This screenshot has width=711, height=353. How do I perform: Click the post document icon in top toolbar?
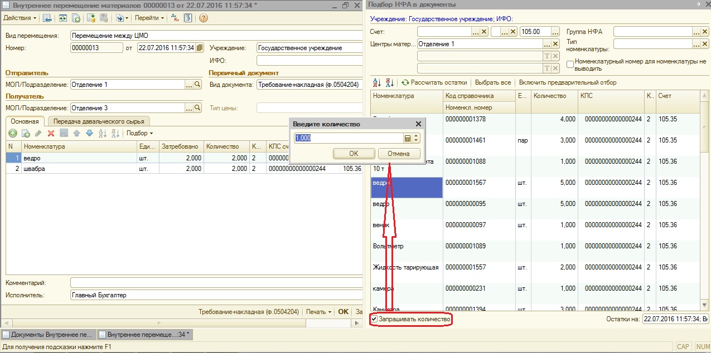pos(91,18)
